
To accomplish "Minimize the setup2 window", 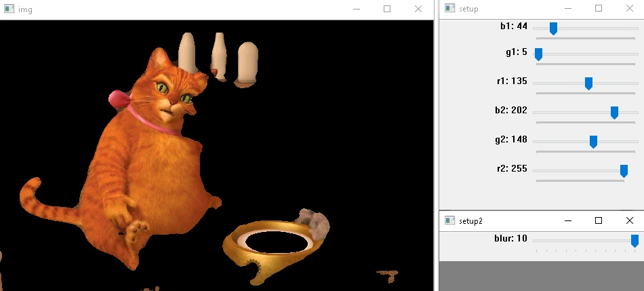I will click(568, 220).
